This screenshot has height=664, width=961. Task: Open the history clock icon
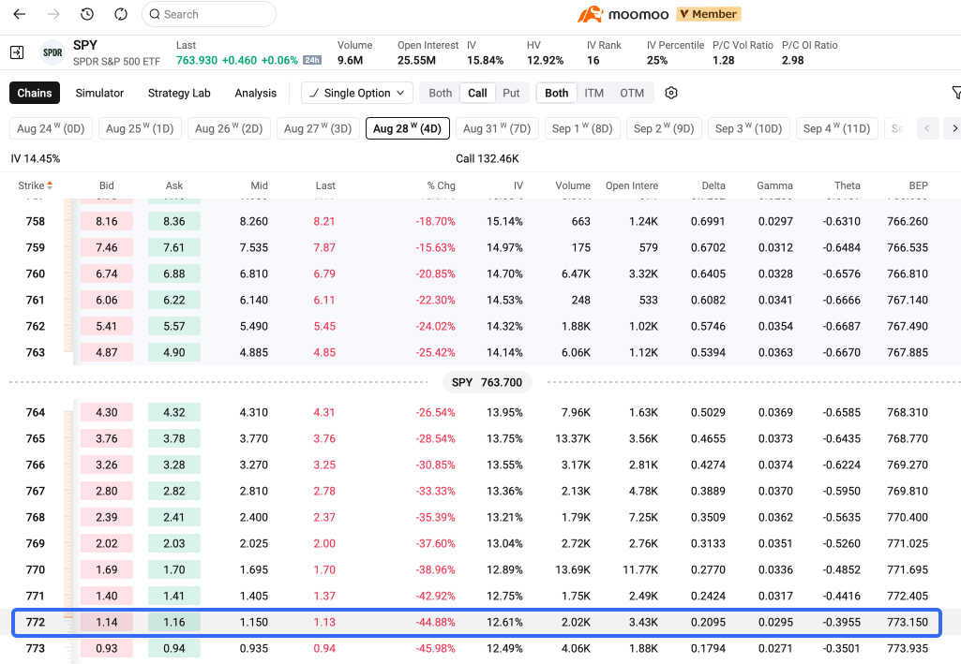coord(87,14)
